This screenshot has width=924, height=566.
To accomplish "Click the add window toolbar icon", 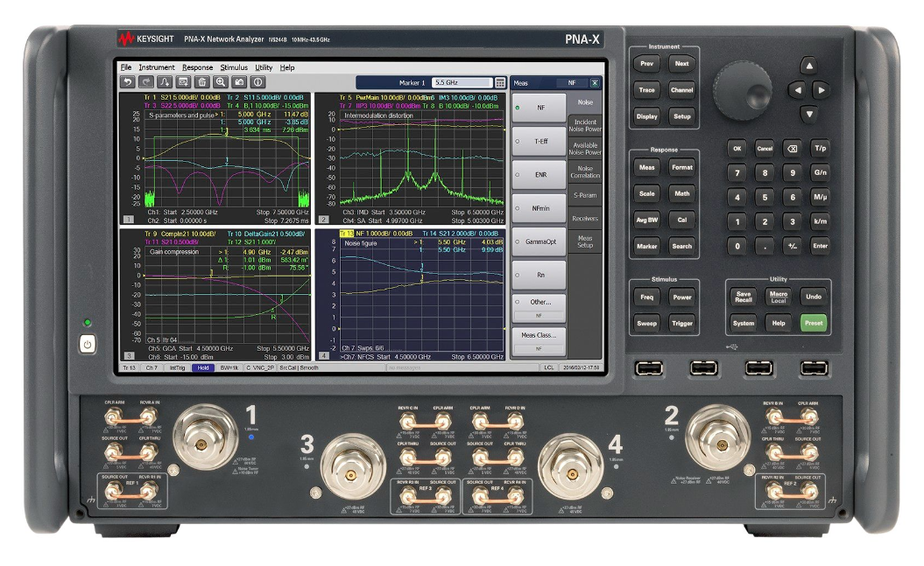I will [x=183, y=82].
